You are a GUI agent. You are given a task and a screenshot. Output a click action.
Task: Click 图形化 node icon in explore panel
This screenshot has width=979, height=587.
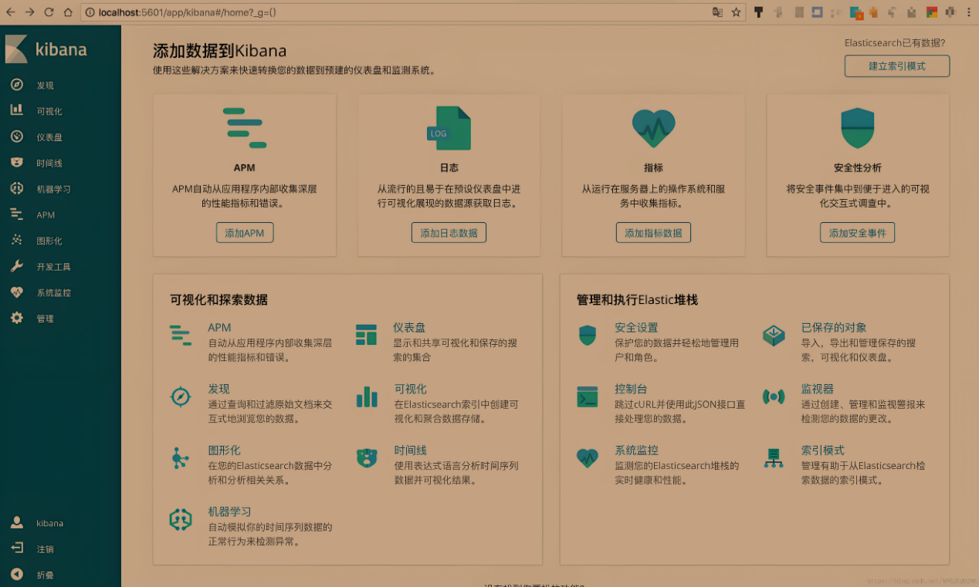point(180,458)
